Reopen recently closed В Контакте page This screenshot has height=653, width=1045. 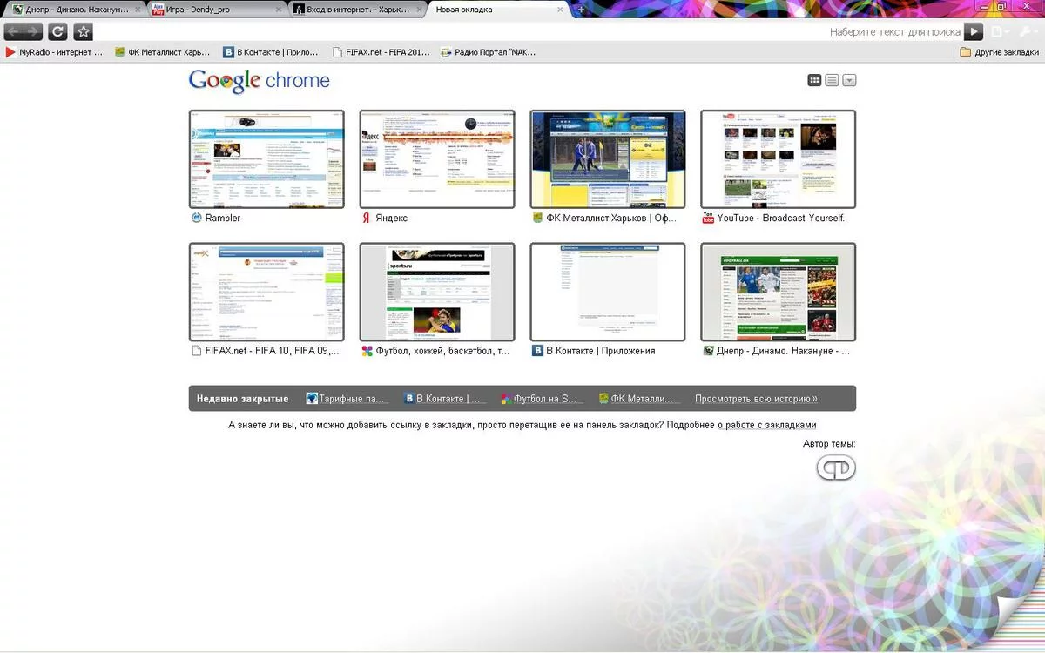[x=445, y=399]
